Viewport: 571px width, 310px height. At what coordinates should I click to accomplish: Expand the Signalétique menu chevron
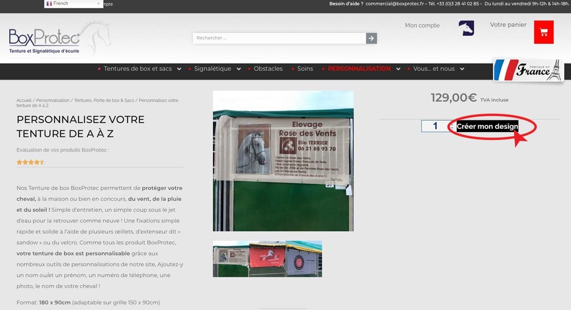239,69
